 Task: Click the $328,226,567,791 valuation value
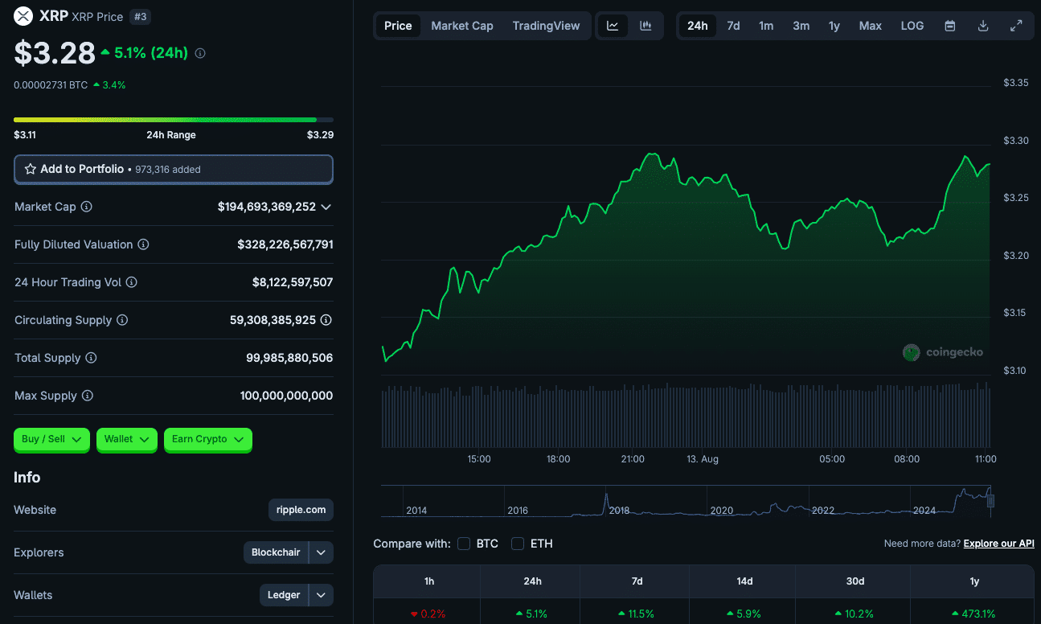285,244
